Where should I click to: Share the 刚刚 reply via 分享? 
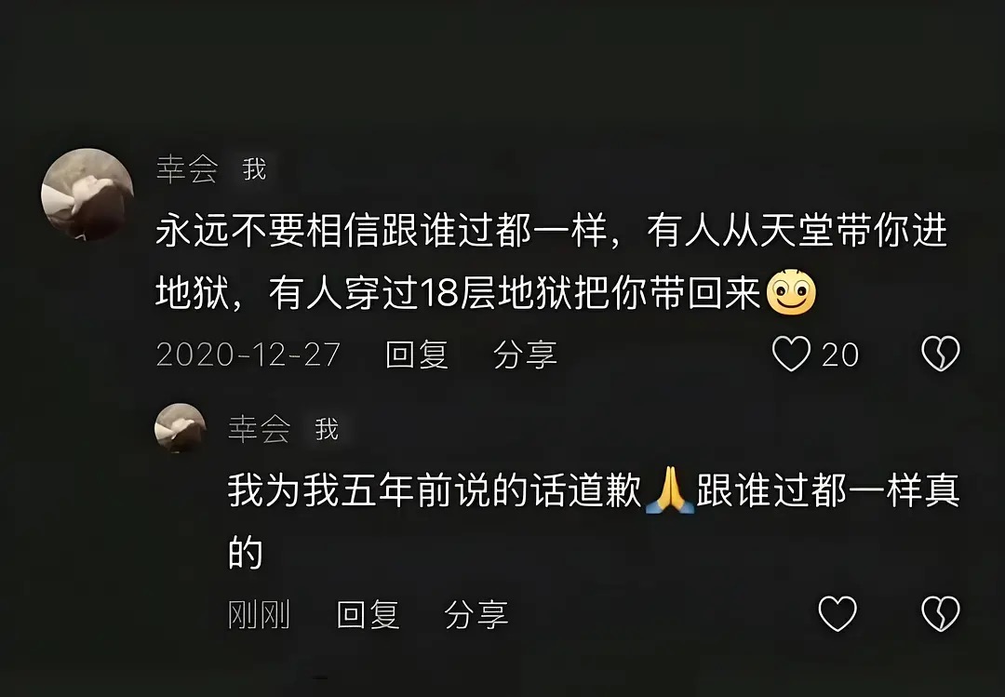click(x=476, y=615)
